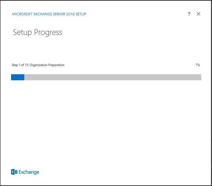The height and width of the screenshot is (186, 212).
Task: Select the Exchange wordmark beside the logo
Action: point(29,172)
